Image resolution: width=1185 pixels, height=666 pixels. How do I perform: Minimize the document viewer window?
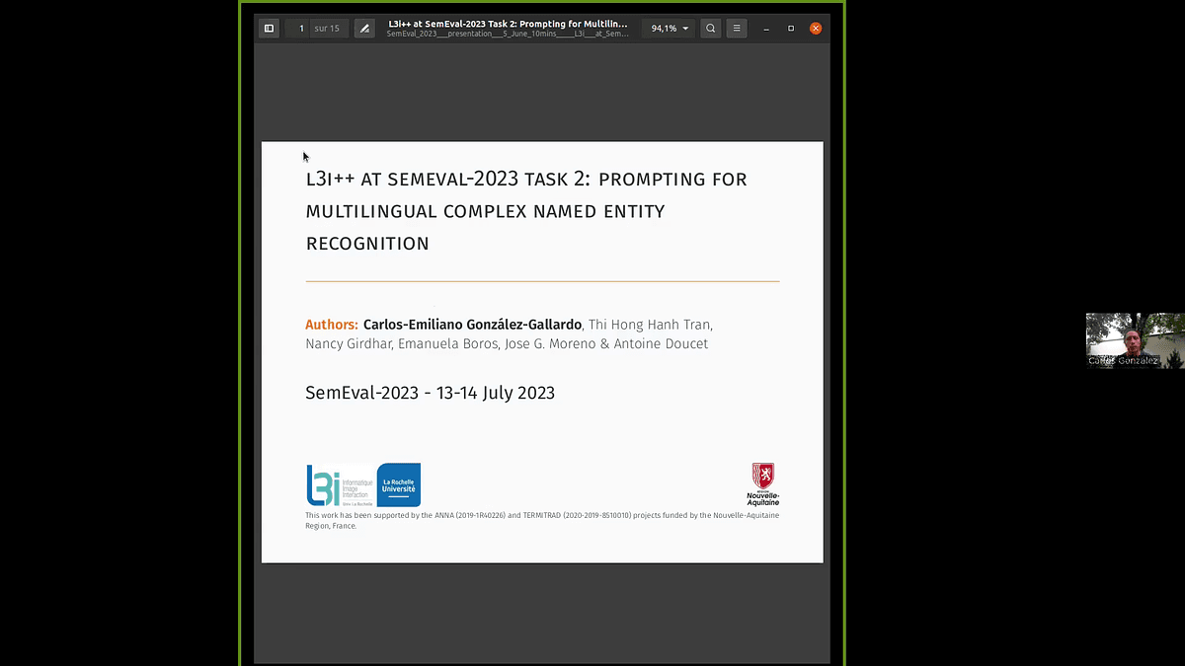[x=766, y=29]
